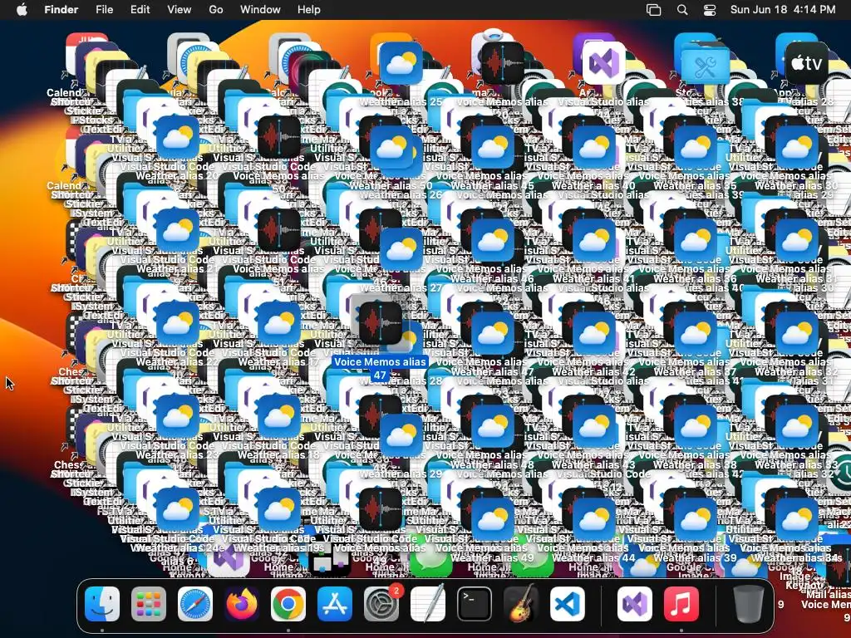The width and height of the screenshot is (851, 638).
Task: Open Launchpad from the Dock
Action: [149, 604]
